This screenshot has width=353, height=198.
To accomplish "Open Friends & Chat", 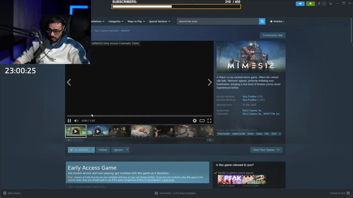I will point(339,193).
